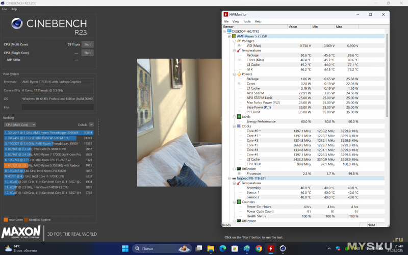Click the HWMonitor title bar app icon
This screenshot has width=408, height=255.
226,15
